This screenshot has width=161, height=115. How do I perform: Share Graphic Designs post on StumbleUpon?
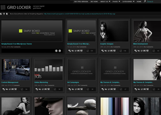coord(112,51)
